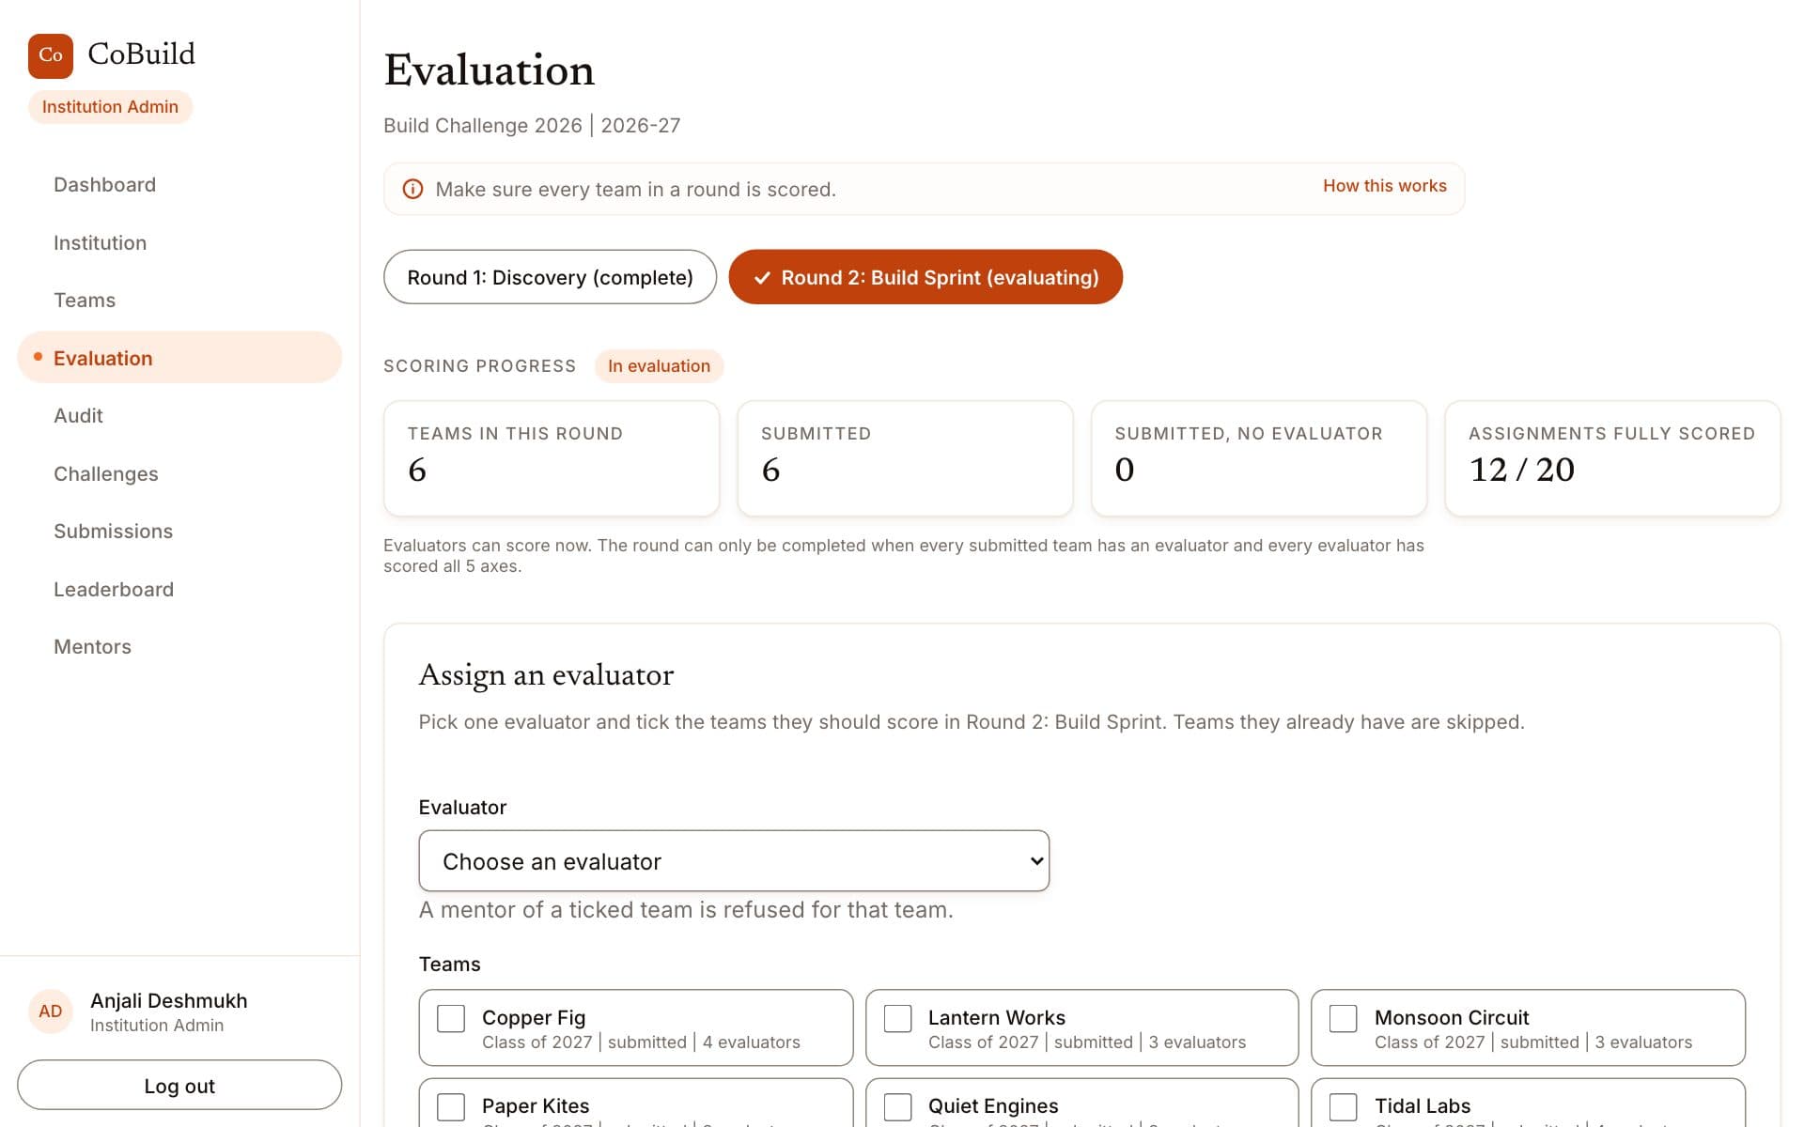Click the Monsoon Circuit team name
The width and height of the screenshot is (1804, 1127).
(x=1452, y=1018)
